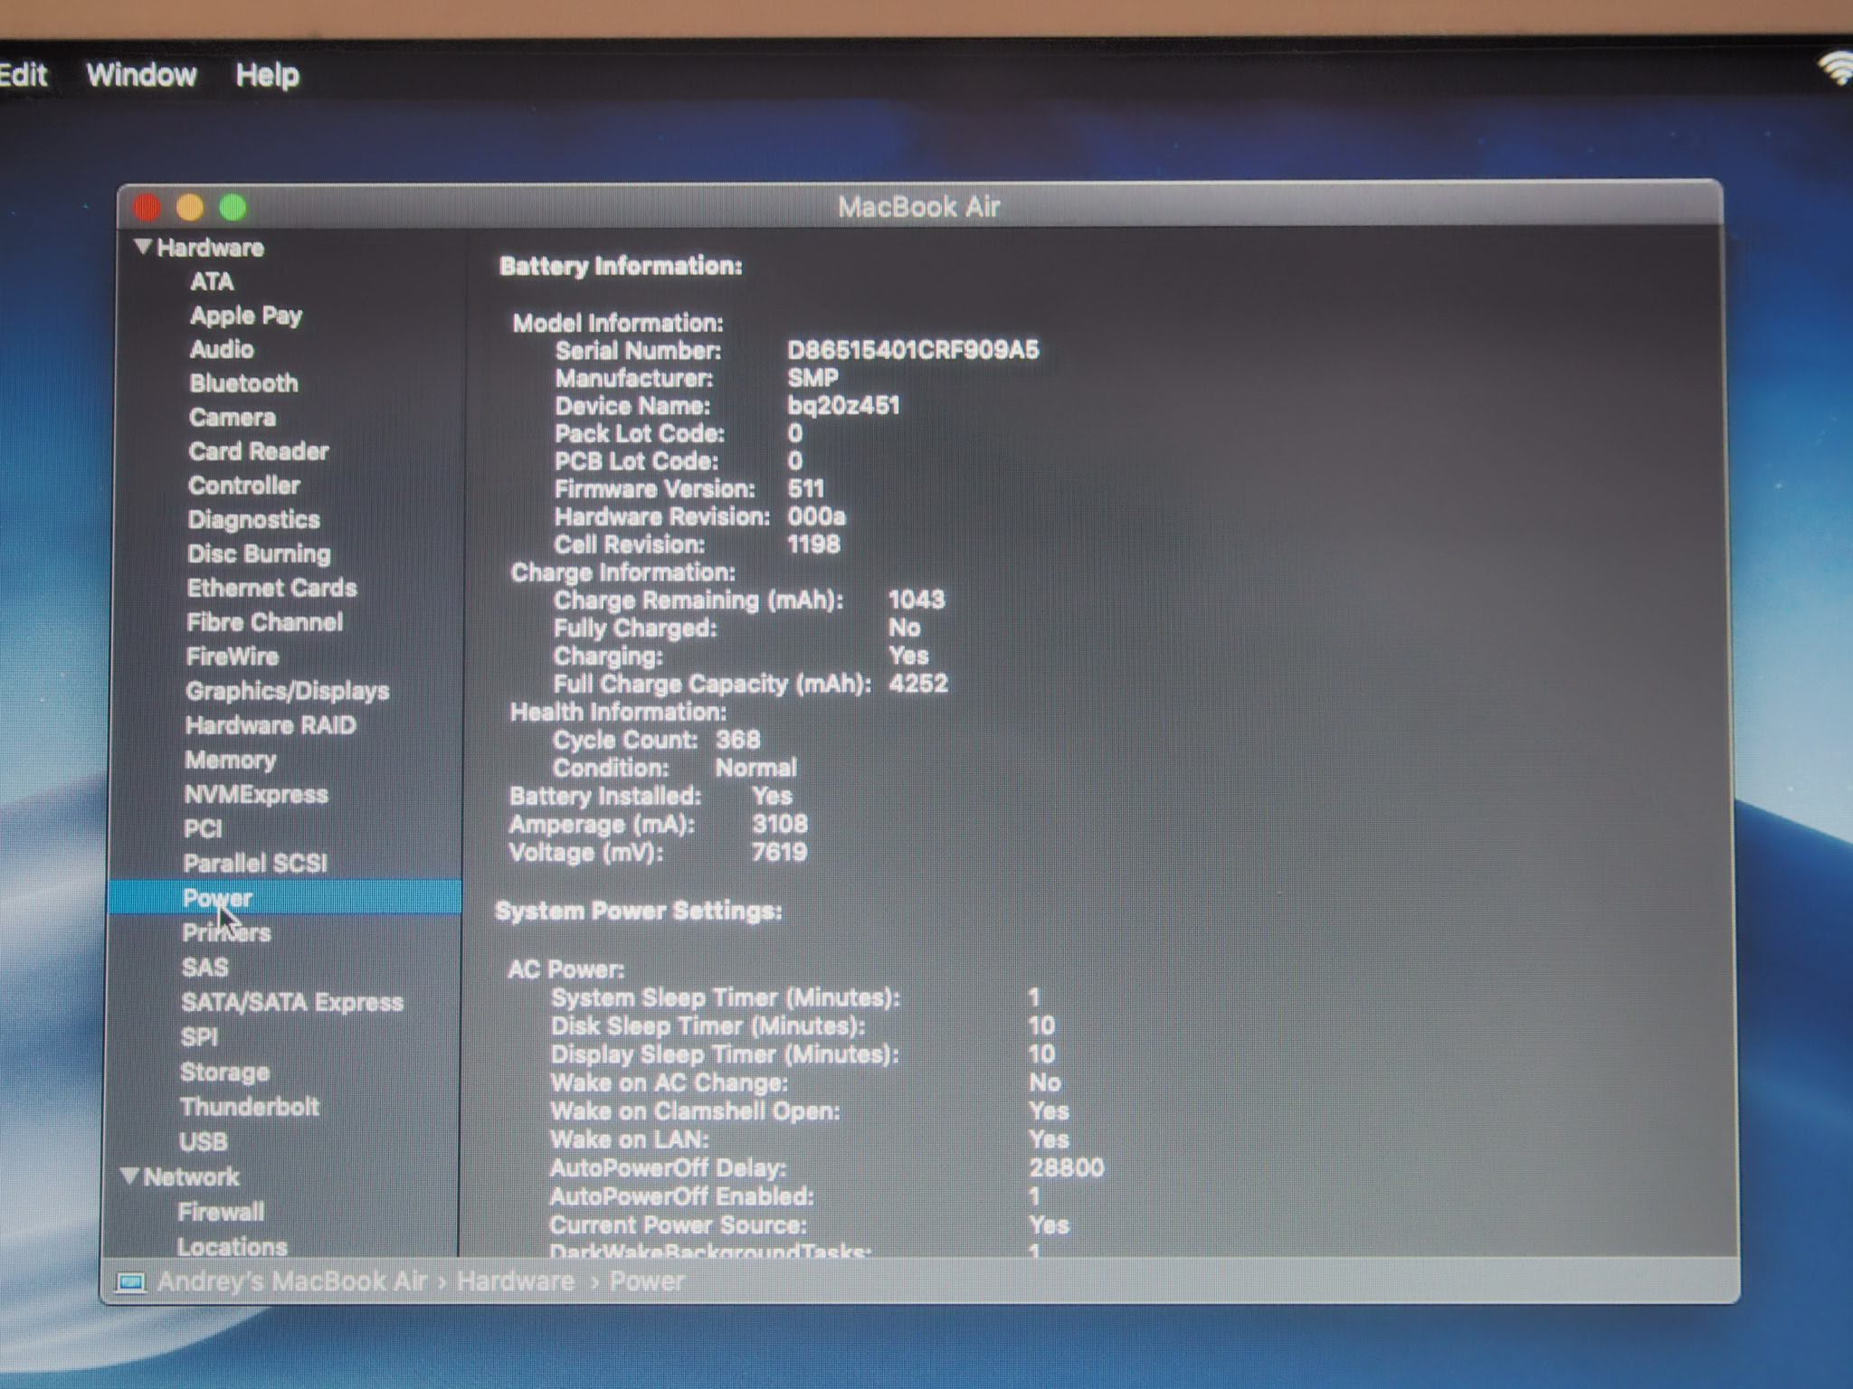Click the device name bq20z451
Image resolution: width=1853 pixels, height=1389 pixels.
point(843,405)
